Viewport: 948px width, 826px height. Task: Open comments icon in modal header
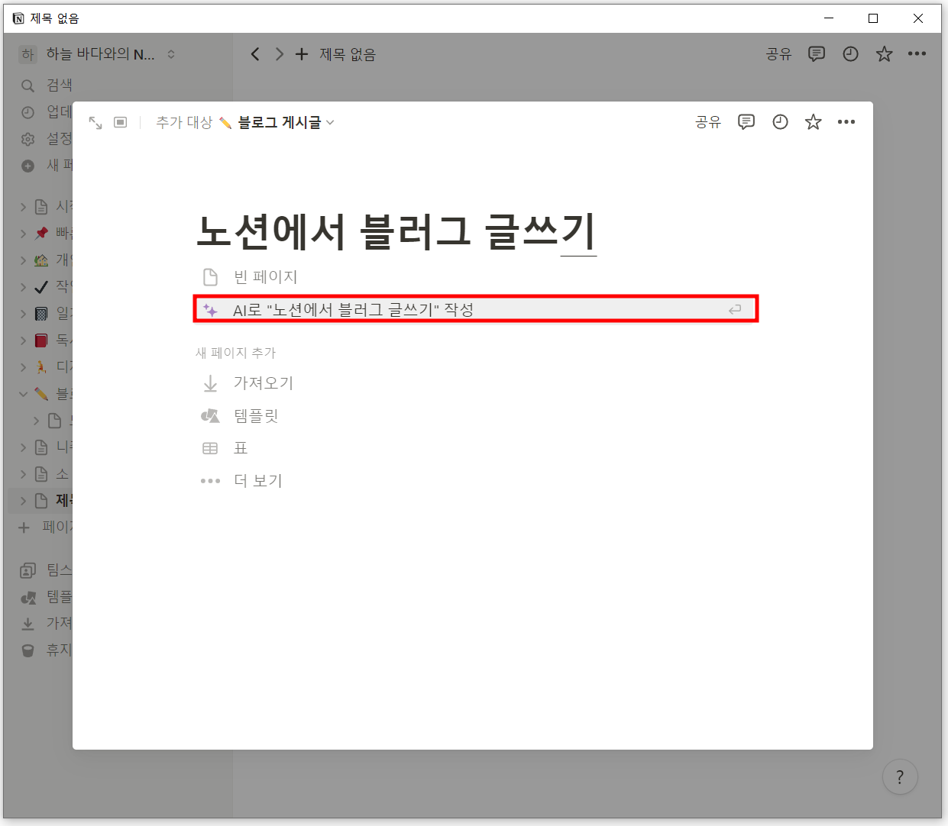pos(746,122)
